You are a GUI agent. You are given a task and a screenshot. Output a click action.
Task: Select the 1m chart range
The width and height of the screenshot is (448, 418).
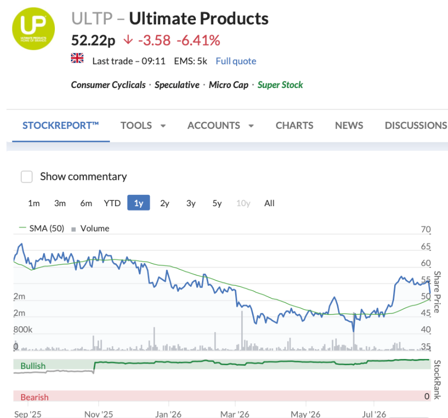pyautogui.click(x=34, y=203)
